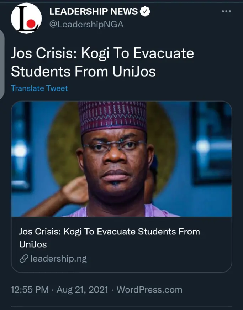Click the verified badge beside LEADERSHIP NEWS
The height and width of the screenshot is (310, 243).
click(x=145, y=12)
